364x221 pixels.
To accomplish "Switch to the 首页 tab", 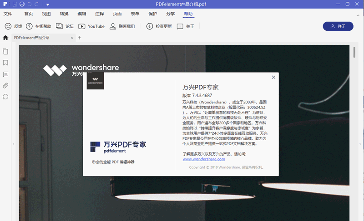I will pyautogui.click(x=29, y=14).
